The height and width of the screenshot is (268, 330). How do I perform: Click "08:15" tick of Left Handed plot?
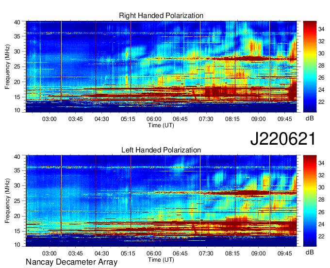pos(232,253)
